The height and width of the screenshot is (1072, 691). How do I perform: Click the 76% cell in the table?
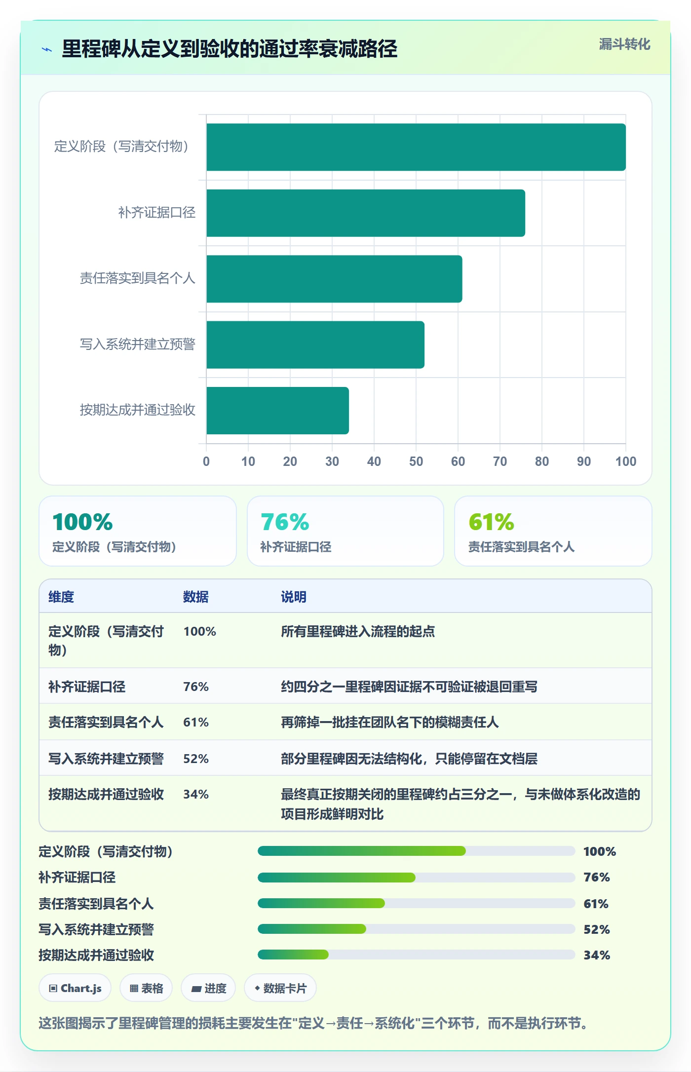click(196, 687)
